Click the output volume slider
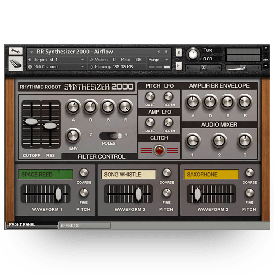 243,68
